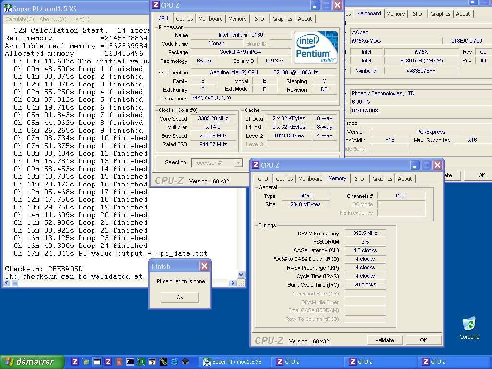492x369 pixels.
Task: Open About tab in CPU-Z CPU window
Action: [305, 19]
